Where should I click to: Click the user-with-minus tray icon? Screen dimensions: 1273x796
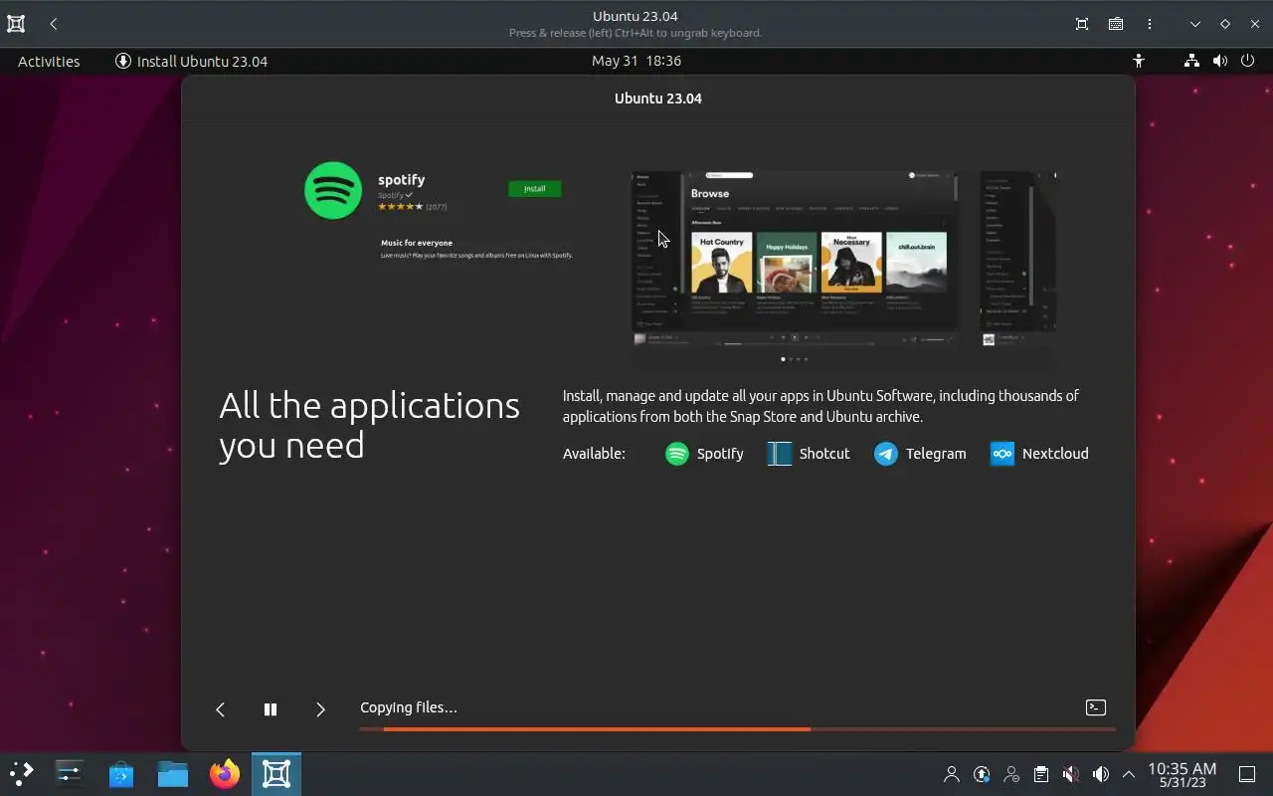coord(1011,774)
